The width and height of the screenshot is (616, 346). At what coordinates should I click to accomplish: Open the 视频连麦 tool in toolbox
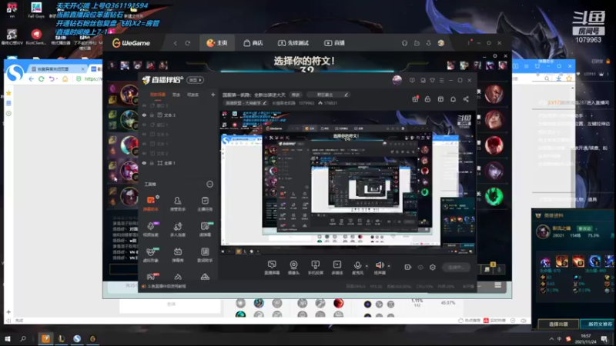150,229
